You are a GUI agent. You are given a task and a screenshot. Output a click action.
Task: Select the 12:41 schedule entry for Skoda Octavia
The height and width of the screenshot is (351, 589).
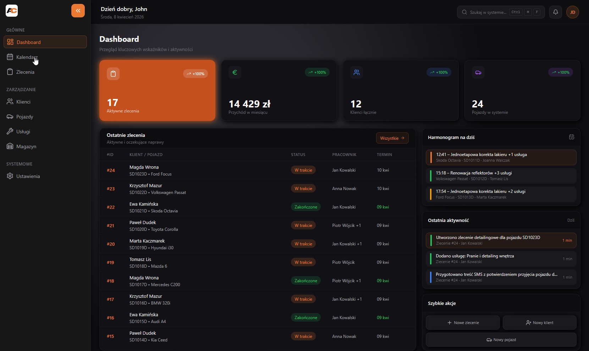pyautogui.click(x=501, y=157)
